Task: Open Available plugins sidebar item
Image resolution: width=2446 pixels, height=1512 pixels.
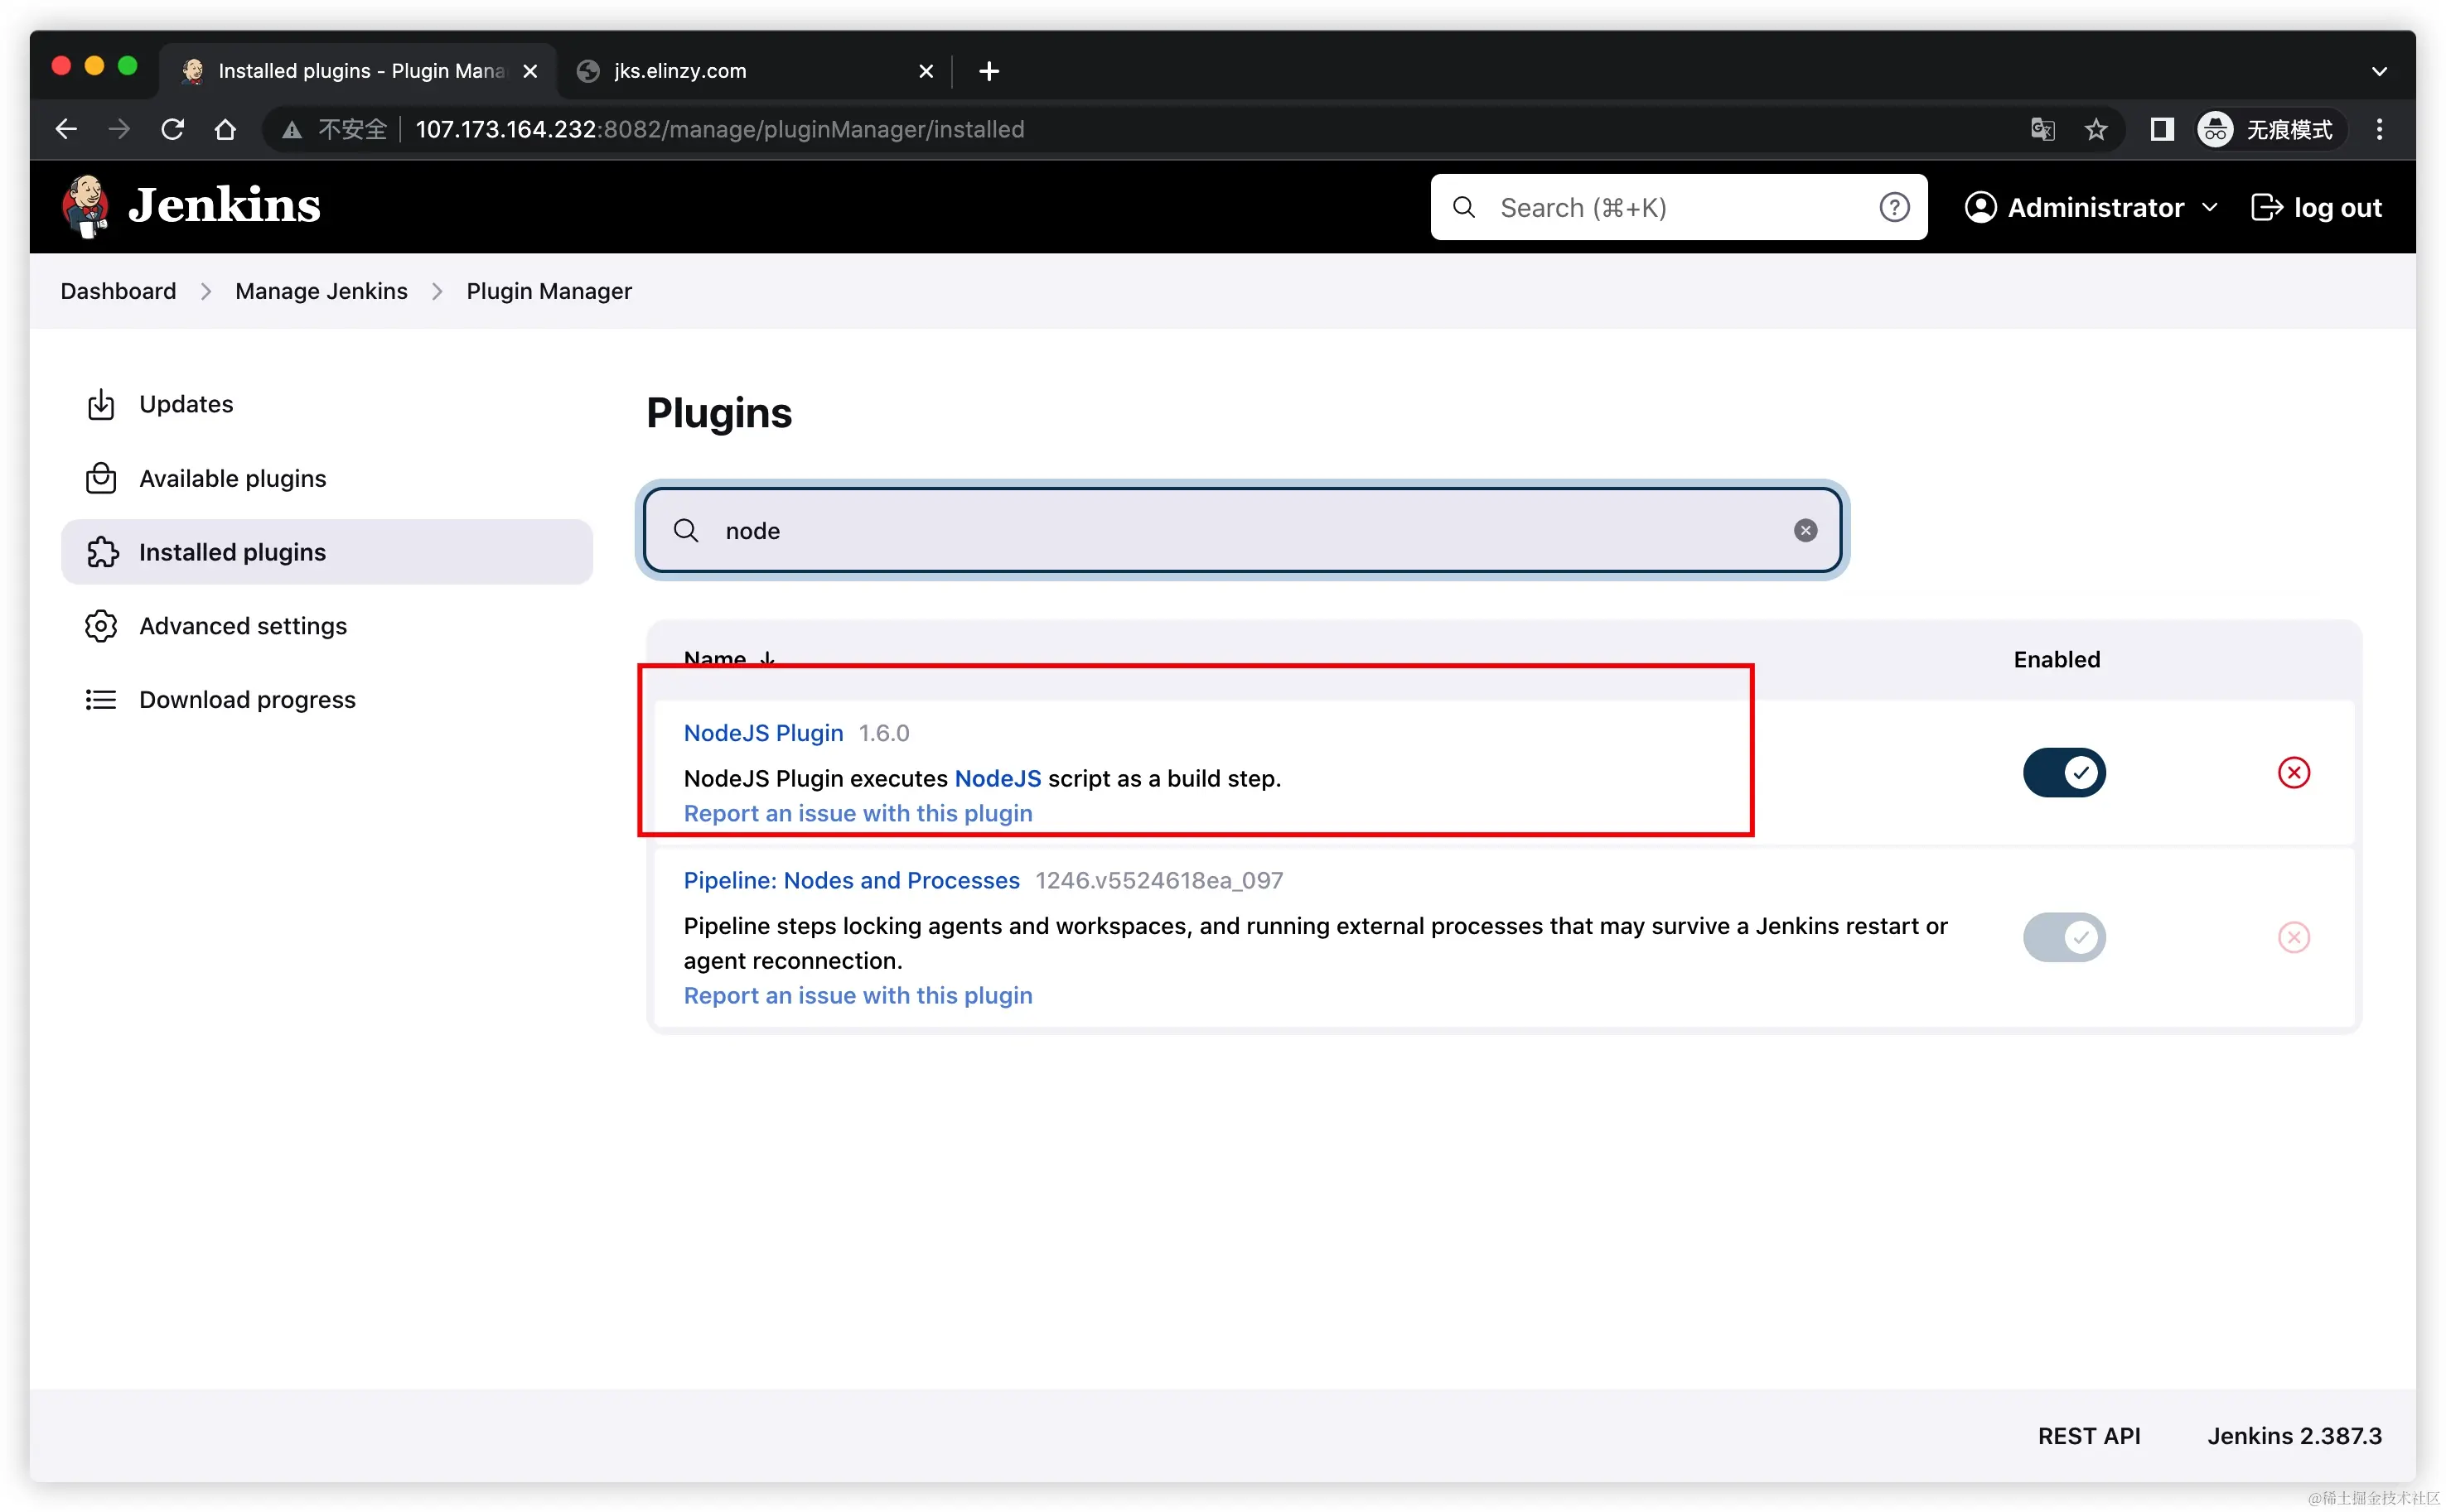Action: tap(326, 478)
